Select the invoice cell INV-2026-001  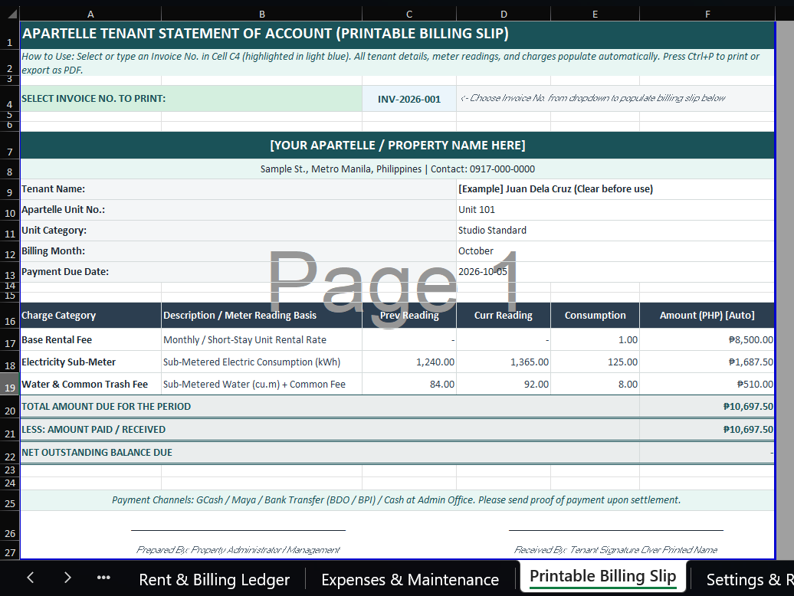pos(409,99)
